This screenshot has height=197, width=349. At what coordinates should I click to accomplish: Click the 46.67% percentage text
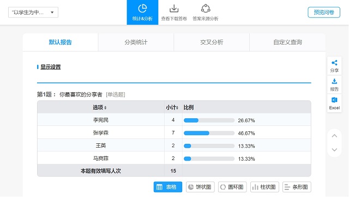pos(246,134)
